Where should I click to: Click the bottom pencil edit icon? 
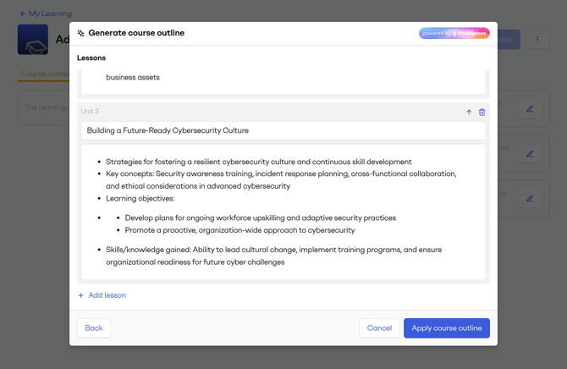click(x=530, y=199)
